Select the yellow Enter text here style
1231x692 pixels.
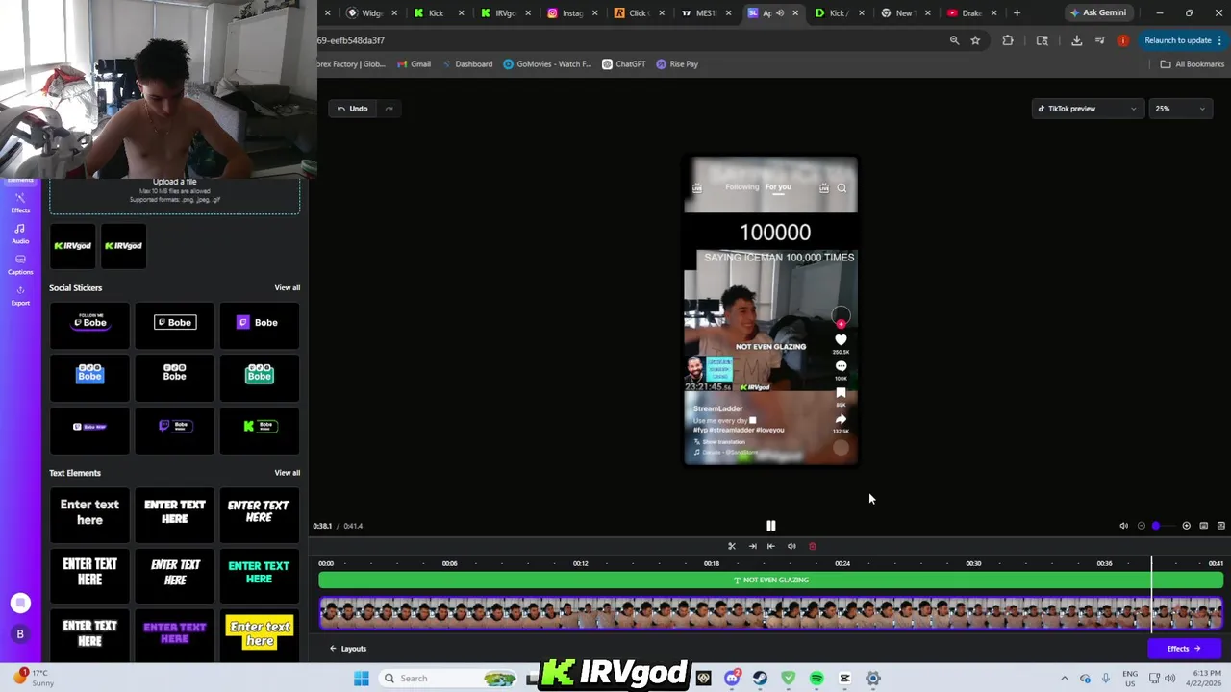[x=259, y=633]
